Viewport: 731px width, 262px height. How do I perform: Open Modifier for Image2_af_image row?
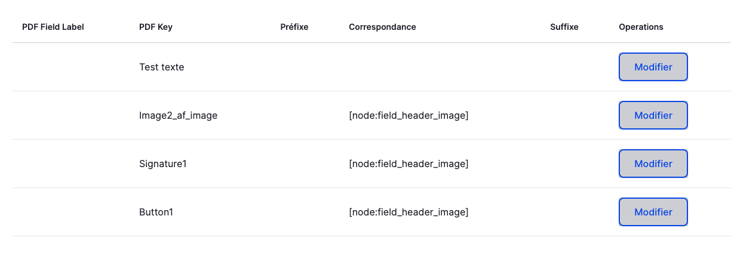coord(653,115)
